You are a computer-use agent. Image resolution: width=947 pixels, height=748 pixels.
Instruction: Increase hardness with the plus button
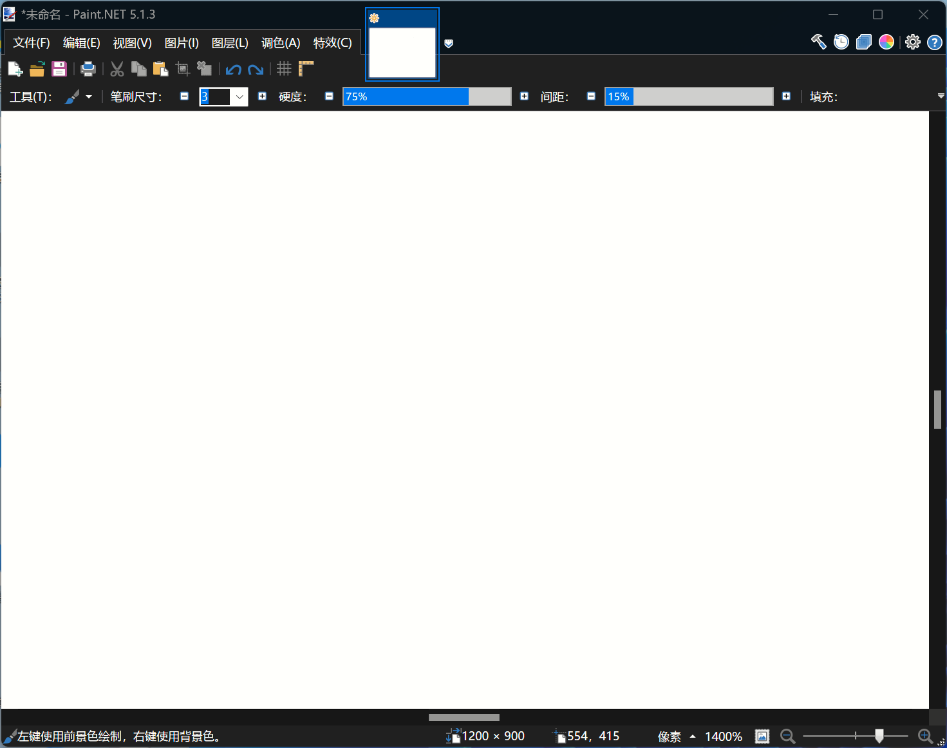[x=524, y=96]
